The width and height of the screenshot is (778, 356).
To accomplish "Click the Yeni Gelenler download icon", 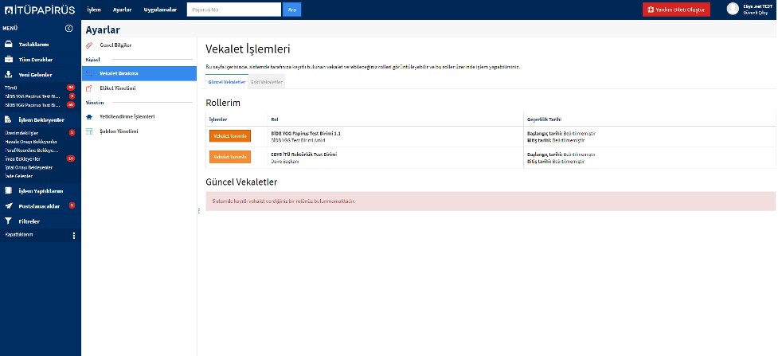I will coord(9,75).
